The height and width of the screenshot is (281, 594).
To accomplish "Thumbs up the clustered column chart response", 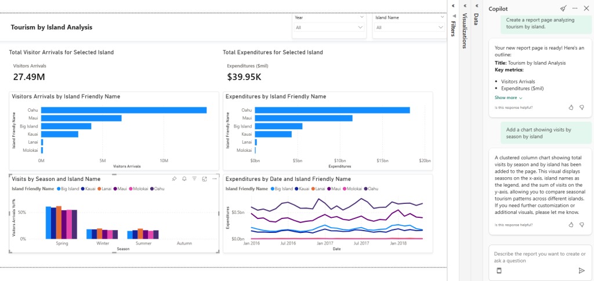I will click(x=571, y=224).
